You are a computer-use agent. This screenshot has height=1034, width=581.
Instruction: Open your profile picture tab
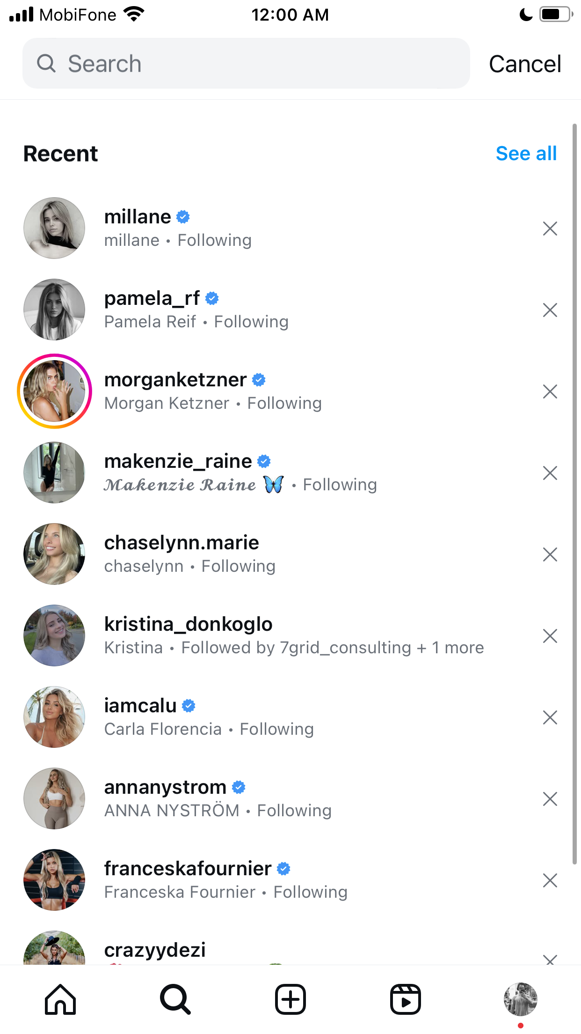pyautogui.click(x=521, y=999)
